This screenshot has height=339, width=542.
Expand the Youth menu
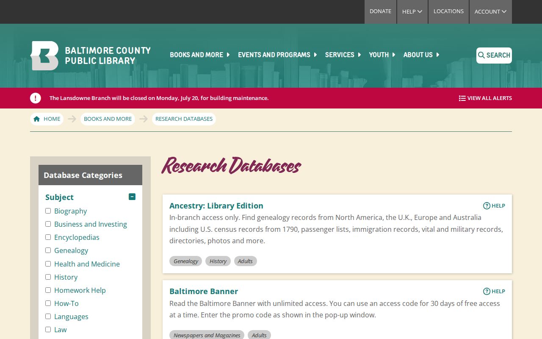(x=382, y=55)
